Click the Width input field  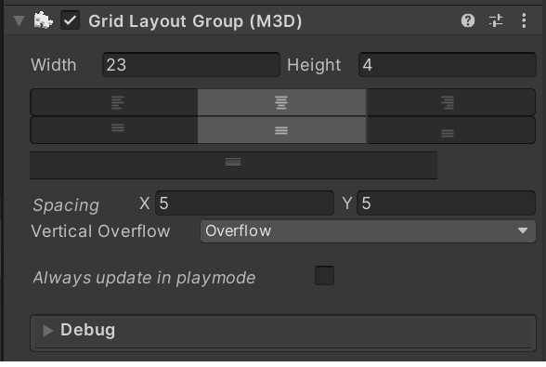[x=191, y=65]
